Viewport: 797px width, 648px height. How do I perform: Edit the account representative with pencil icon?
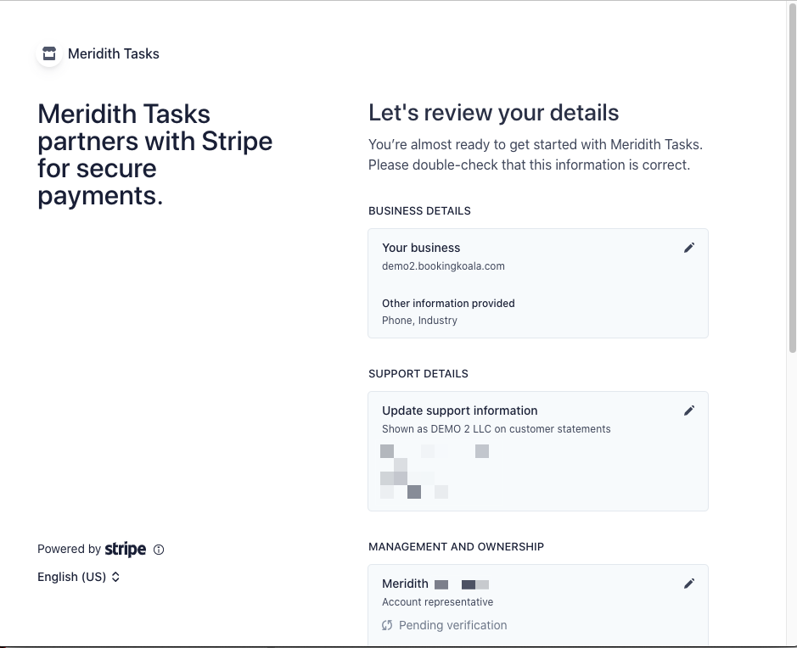[x=689, y=584]
